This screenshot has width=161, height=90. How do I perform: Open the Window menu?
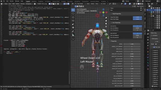point(17,1)
